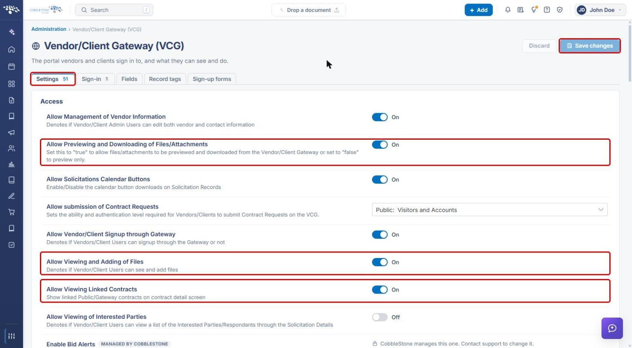Toggle Allow Previewing and Downloading of Files/Attachments
The image size is (632, 348).
pos(380,145)
